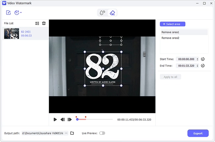215x142 pixels.
Task: Click the Apply to all button
Action: (170, 77)
